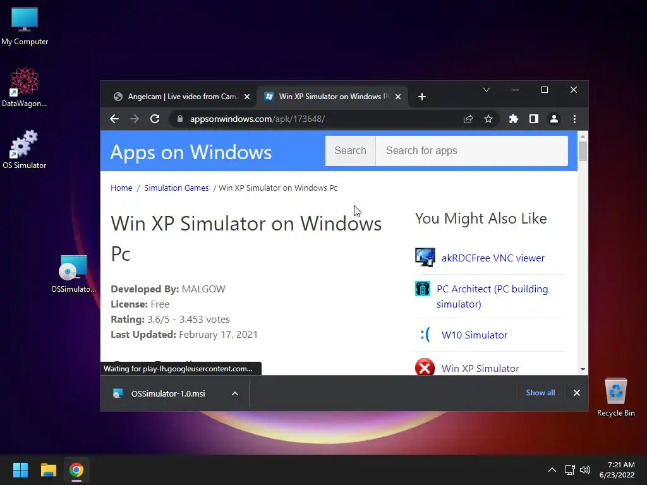Click the Search button on the page
The image size is (647, 485).
pos(350,150)
